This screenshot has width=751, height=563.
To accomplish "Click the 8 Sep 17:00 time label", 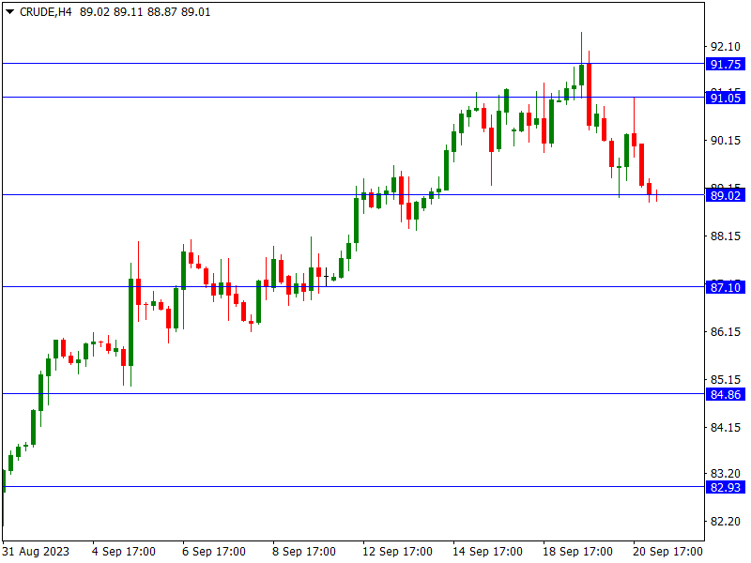I will point(303,552).
